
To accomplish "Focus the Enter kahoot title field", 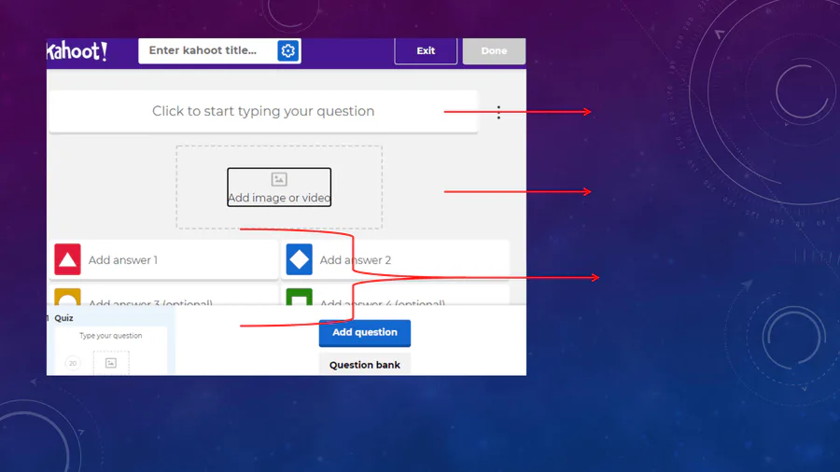I will 205,51.
